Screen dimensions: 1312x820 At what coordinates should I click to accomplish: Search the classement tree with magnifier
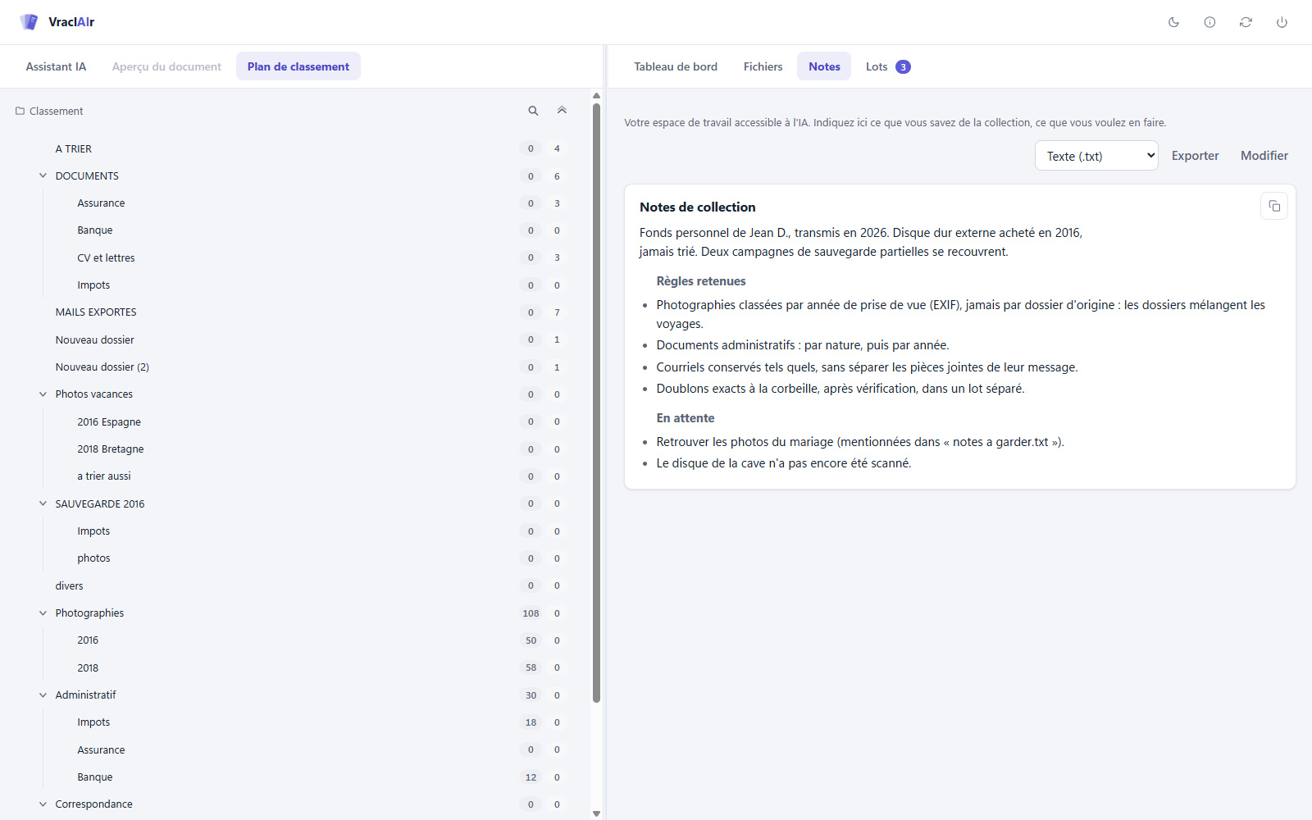tap(533, 111)
